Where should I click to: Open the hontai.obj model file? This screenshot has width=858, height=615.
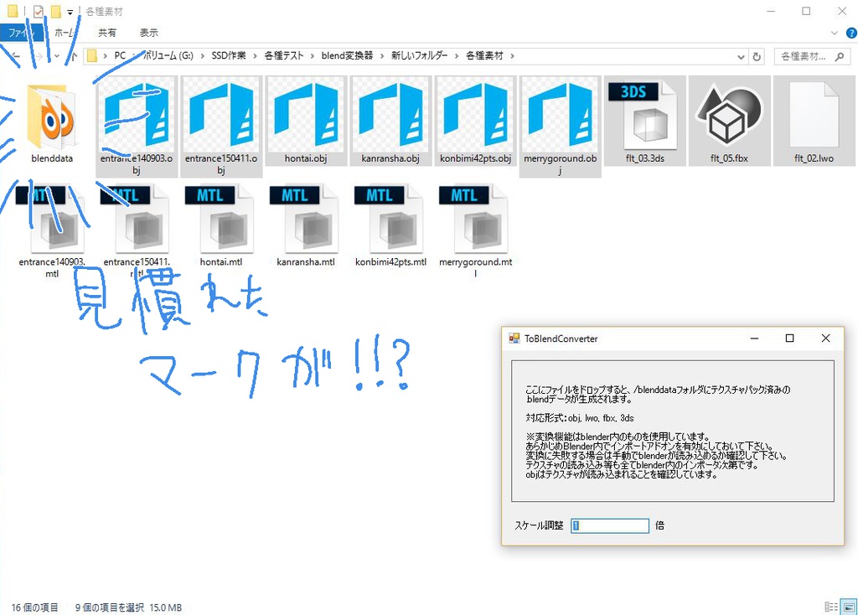pos(305,117)
